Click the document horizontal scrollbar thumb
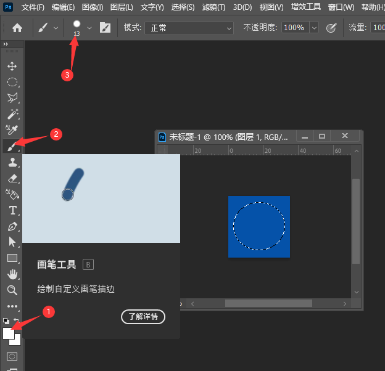Image resolution: width=385 pixels, height=371 pixels. click(268, 304)
